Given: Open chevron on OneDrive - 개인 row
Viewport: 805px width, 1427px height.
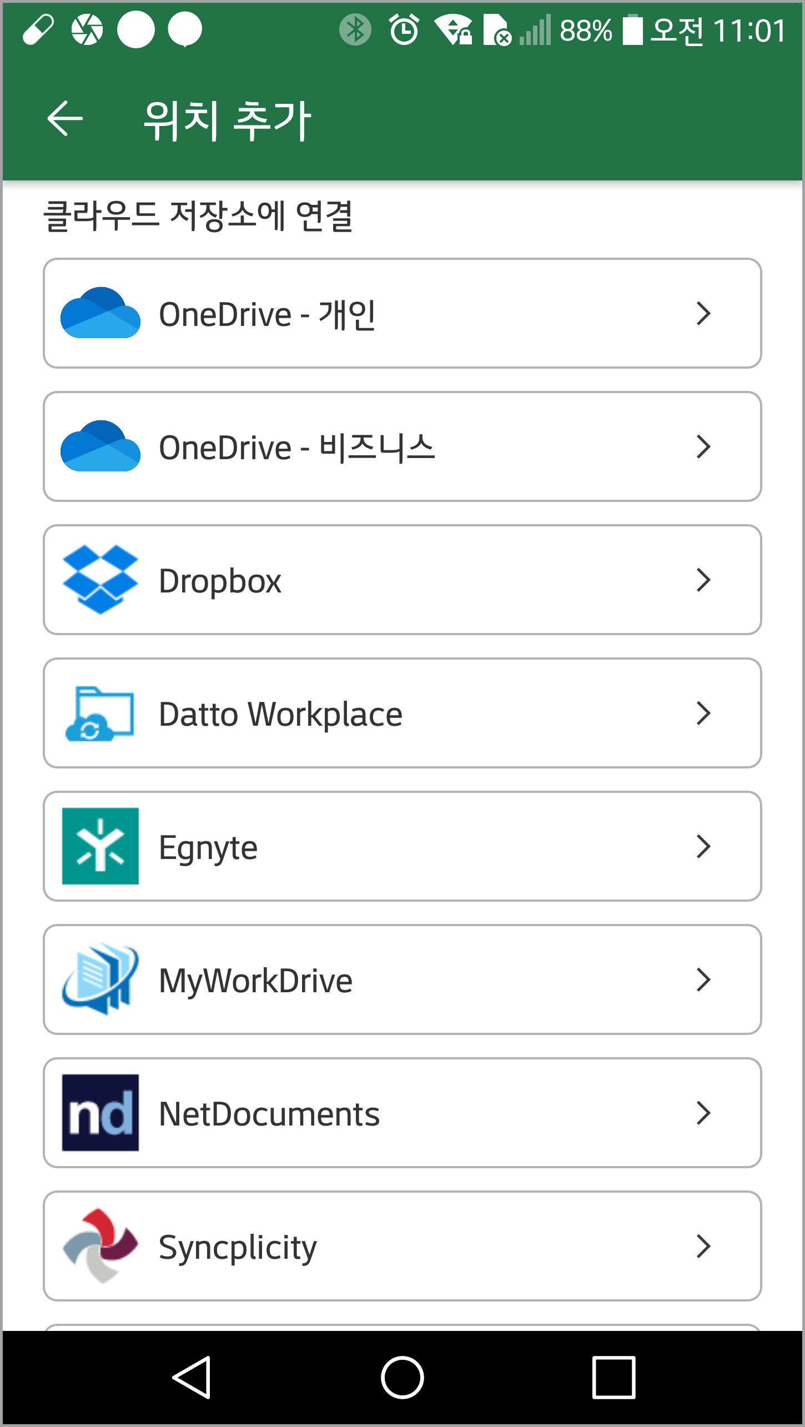Looking at the screenshot, I should coord(703,313).
